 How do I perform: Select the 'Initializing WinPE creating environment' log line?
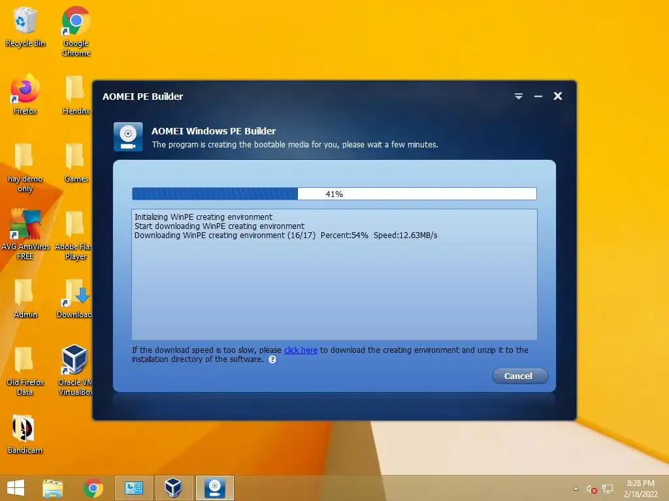click(203, 217)
